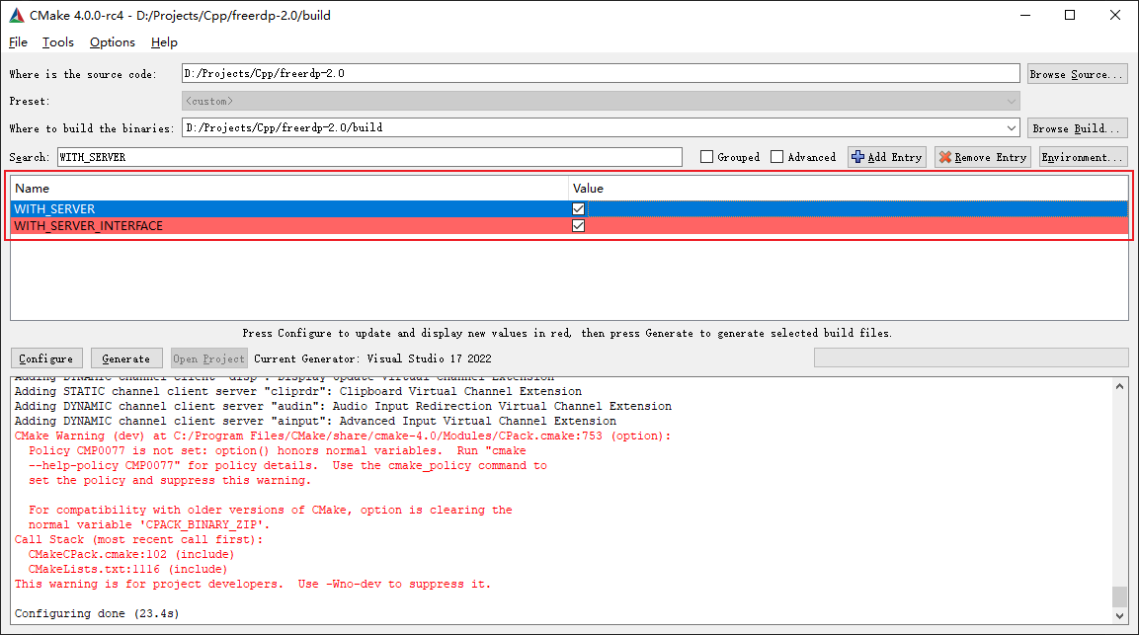Enable the Advanced checkbox

tap(777, 157)
